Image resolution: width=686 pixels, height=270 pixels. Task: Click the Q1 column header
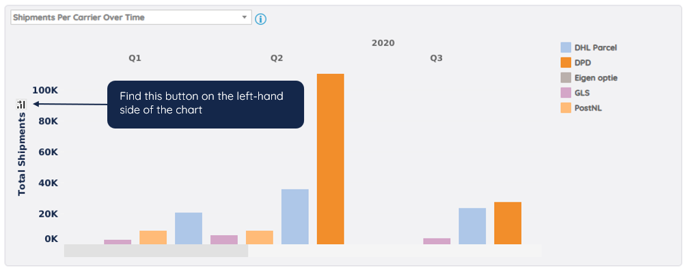135,58
